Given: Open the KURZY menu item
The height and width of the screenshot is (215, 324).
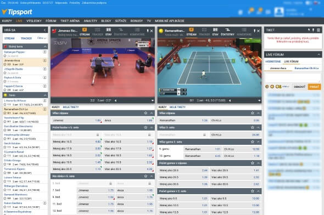Looking at the screenshot, I should (7, 21).
